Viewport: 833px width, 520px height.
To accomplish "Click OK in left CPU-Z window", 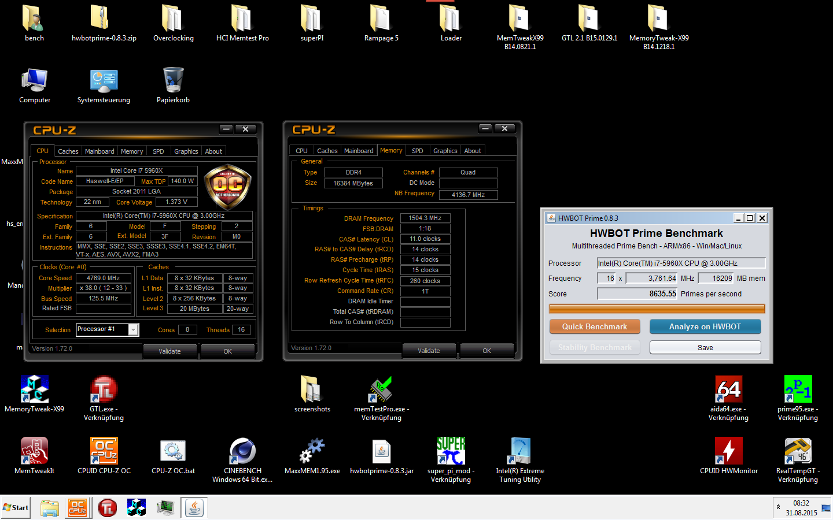I will (x=228, y=351).
